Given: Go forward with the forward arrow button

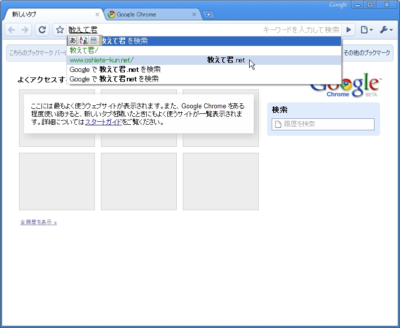Looking at the screenshot, I should [x=25, y=30].
